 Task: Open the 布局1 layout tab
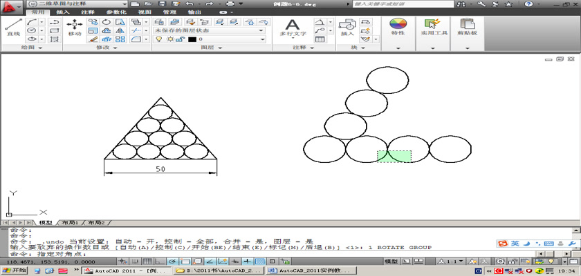click(71, 223)
